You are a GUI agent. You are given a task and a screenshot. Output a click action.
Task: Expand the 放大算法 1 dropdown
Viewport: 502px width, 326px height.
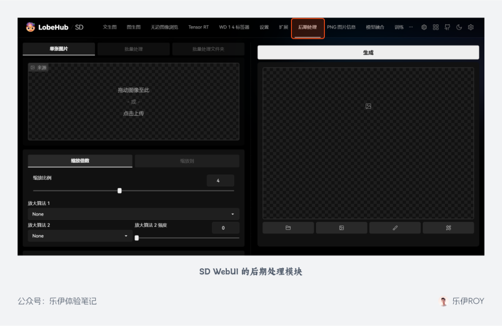coord(133,214)
